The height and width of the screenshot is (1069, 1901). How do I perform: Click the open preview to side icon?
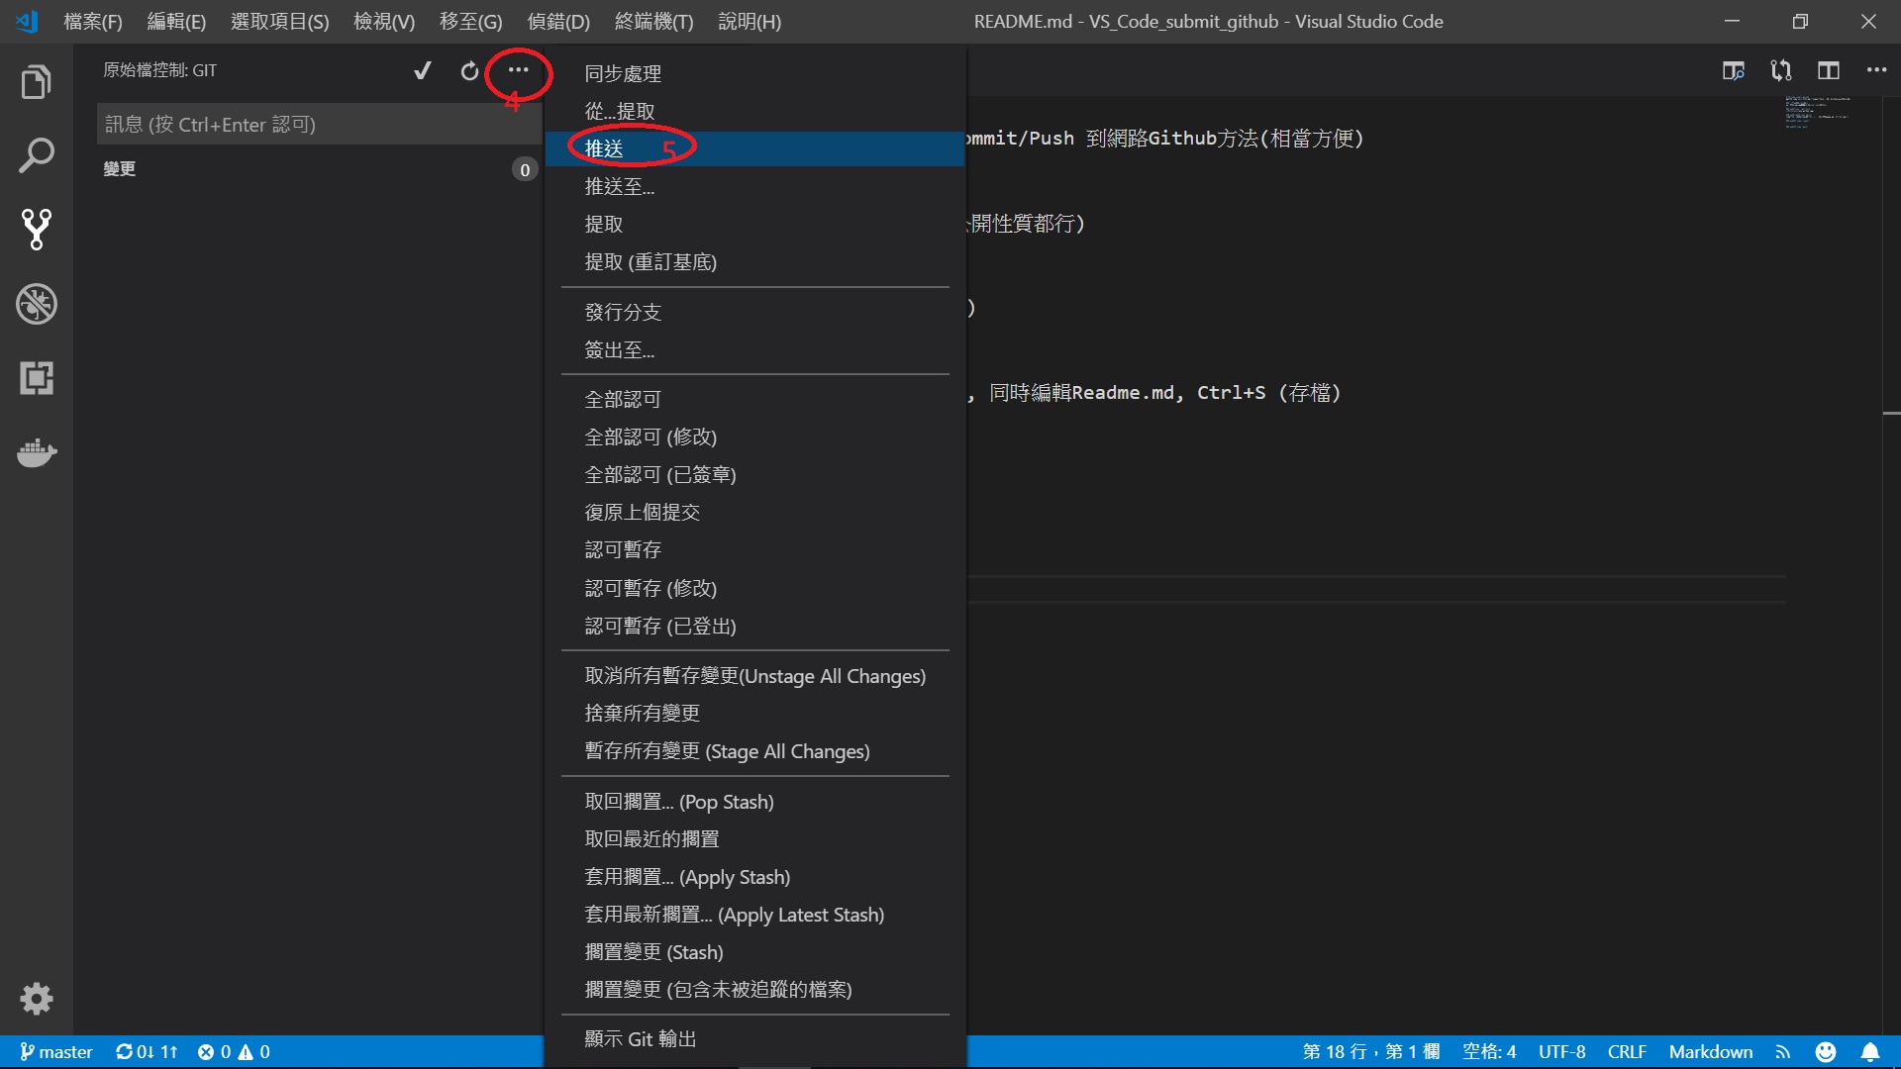coord(1733,70)
